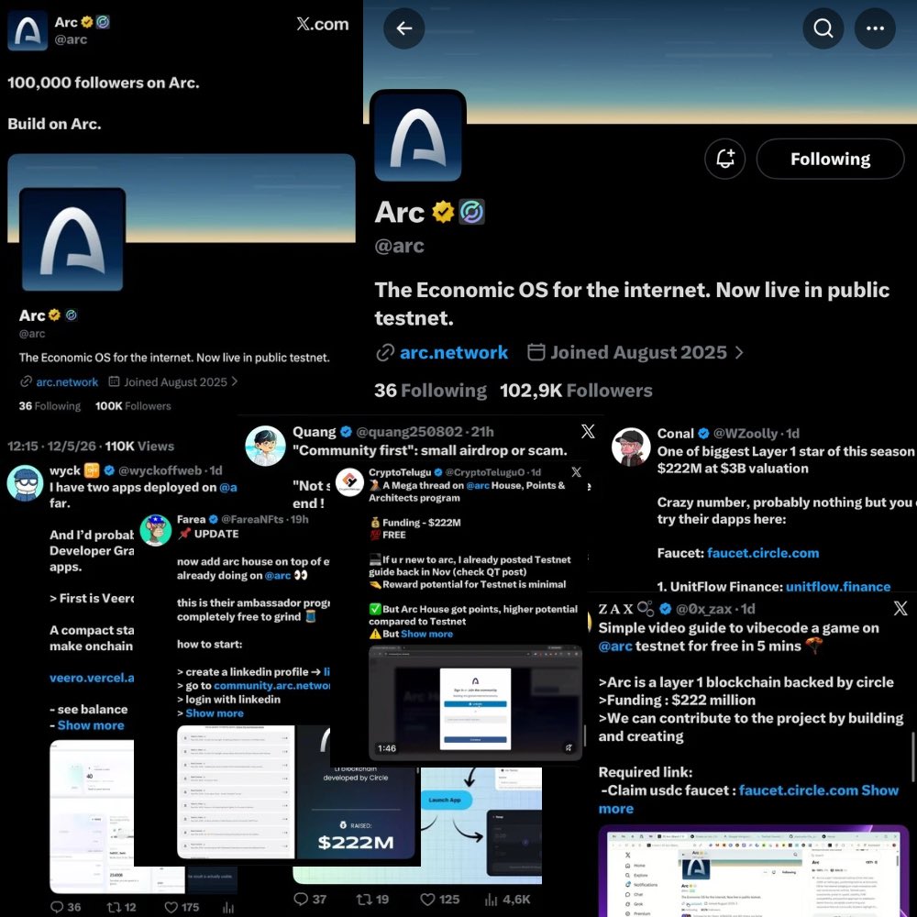
Task: Click Conal's blue verified badge
Action: coord(703,434)
